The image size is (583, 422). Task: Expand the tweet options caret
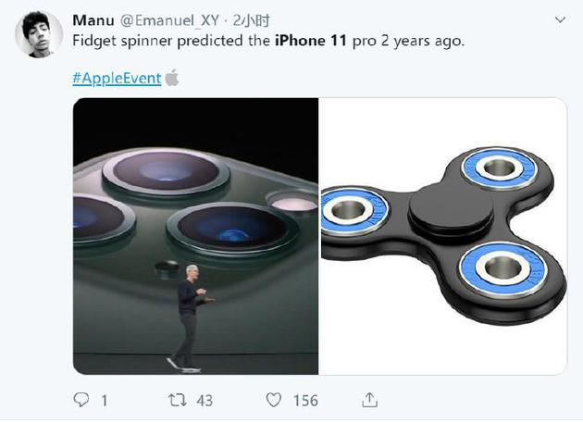(559, 19)
